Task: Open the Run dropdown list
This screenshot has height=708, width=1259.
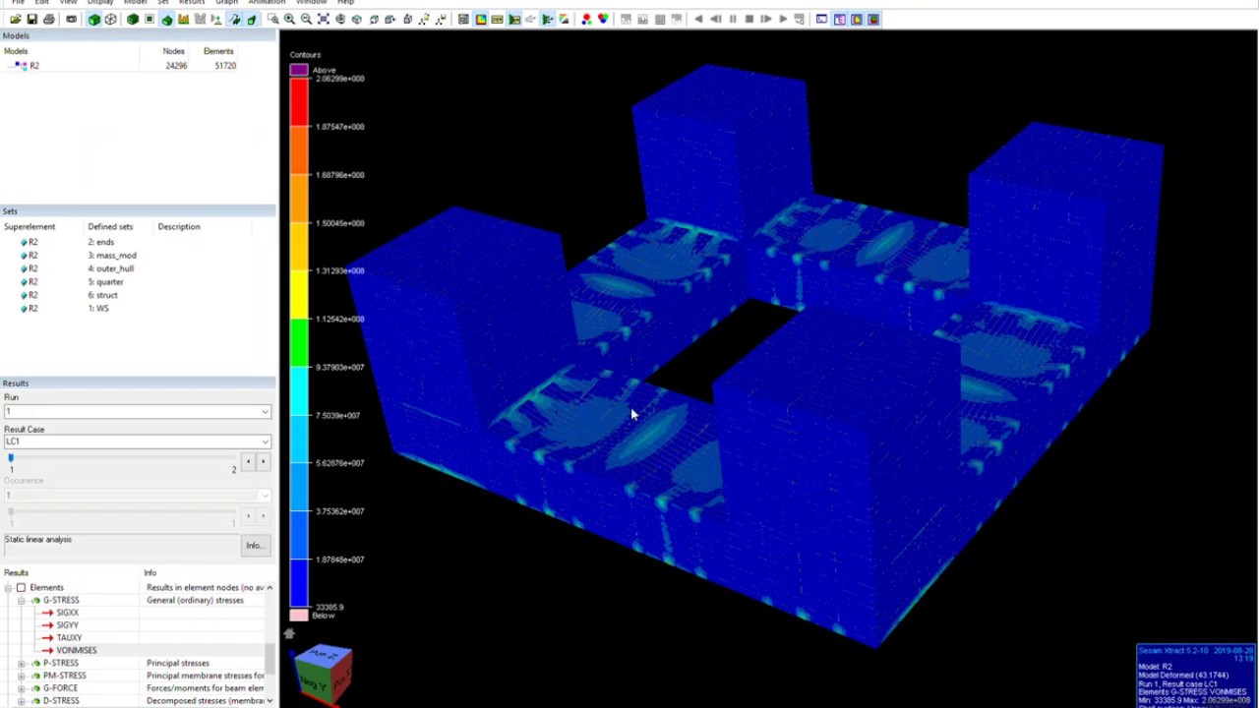Action: (265, 411)
